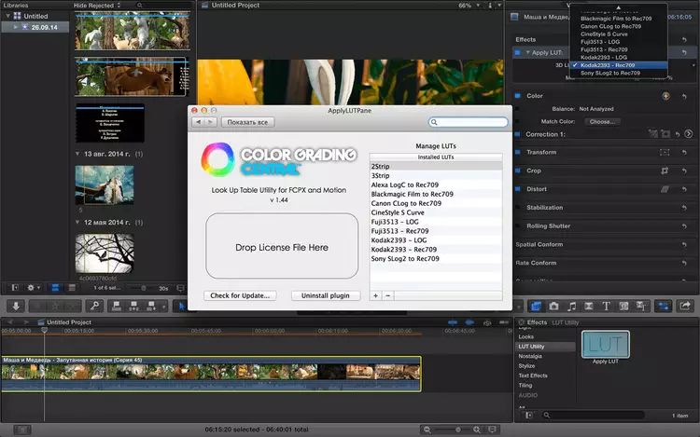Collapse the Apply LUT disclosure triangle
The image size is (700, 437).
point(527,52)
